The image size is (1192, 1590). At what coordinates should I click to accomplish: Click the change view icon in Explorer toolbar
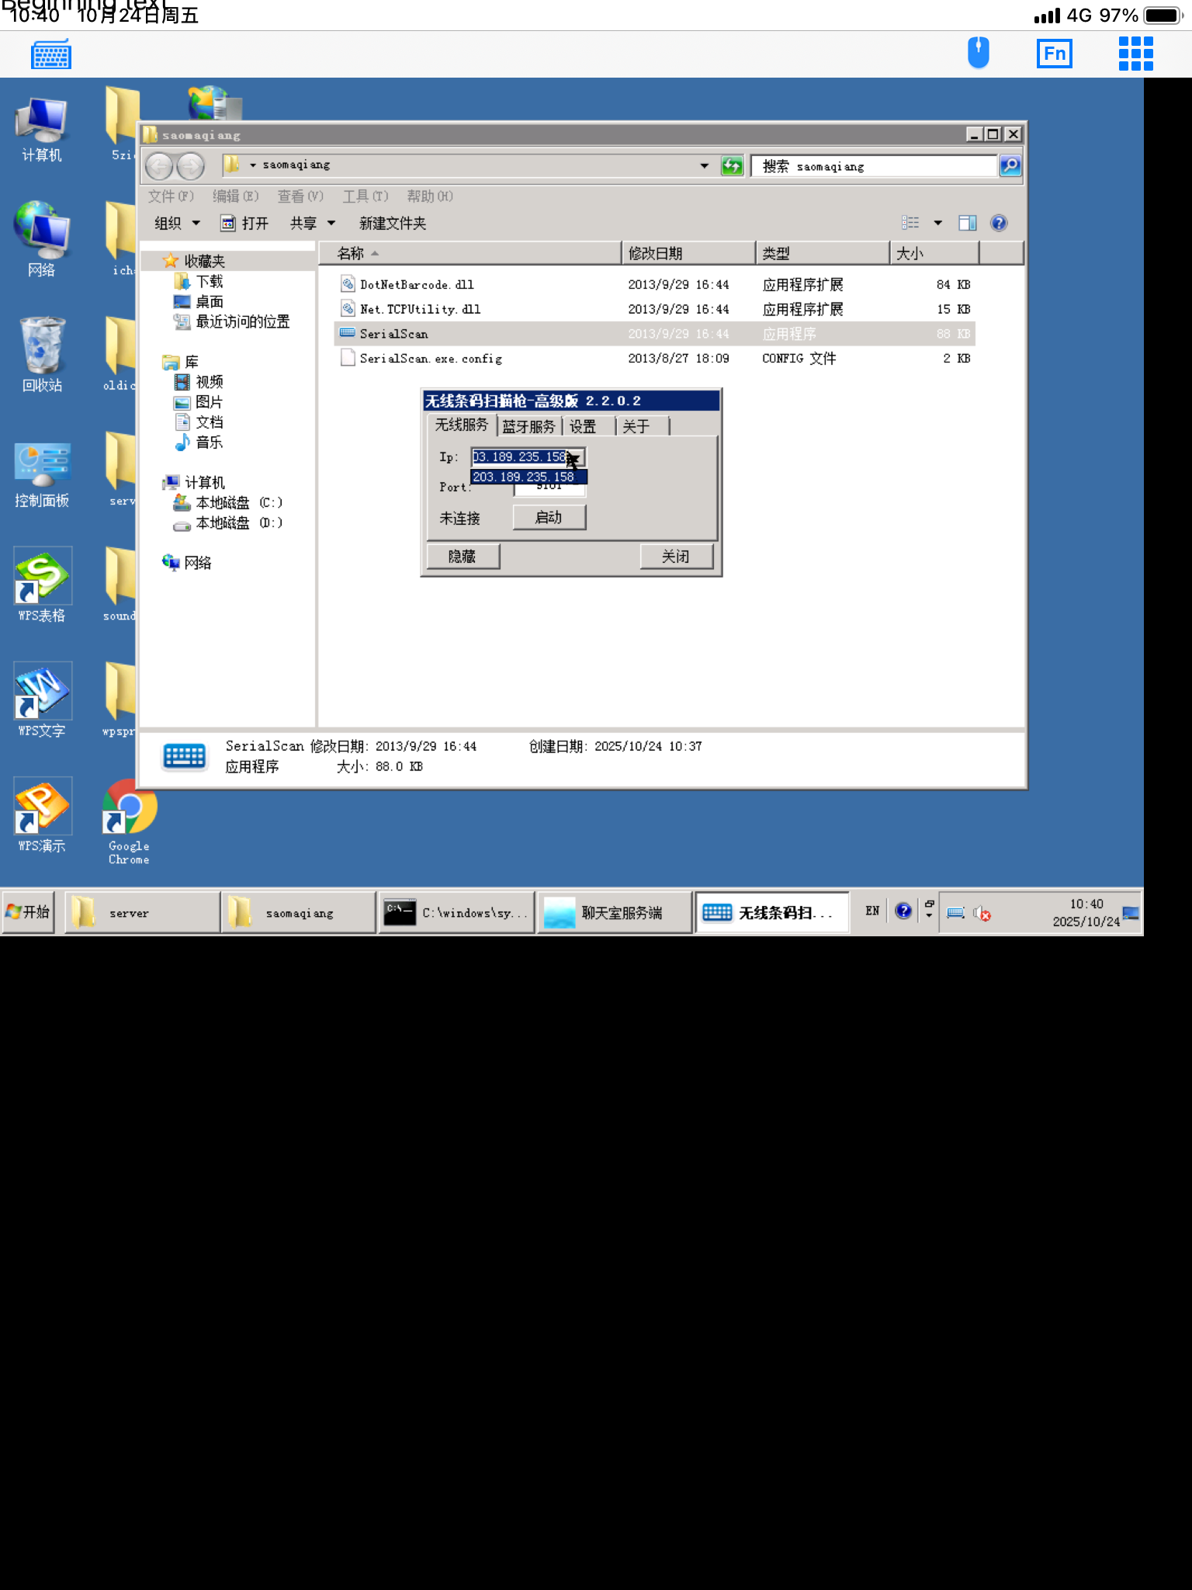click(x=910, y=224)
